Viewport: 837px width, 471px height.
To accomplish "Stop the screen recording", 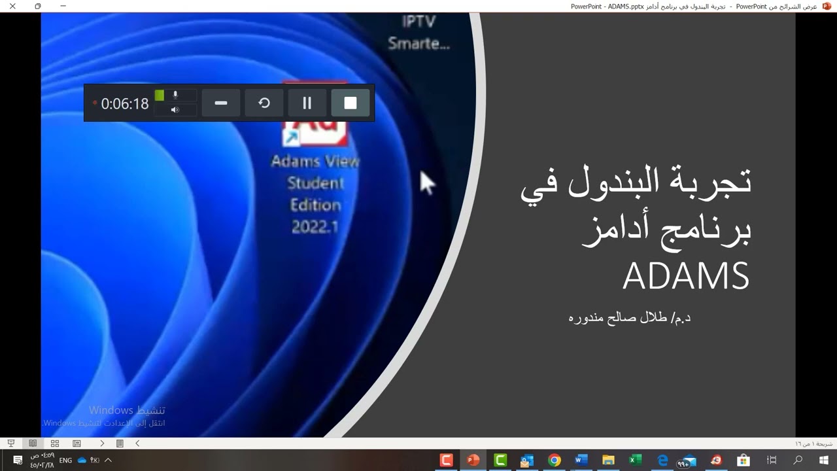I will point(350,103).
